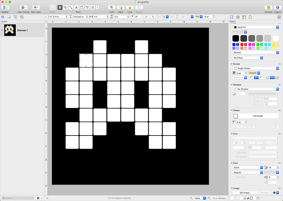This screenshot has width=283, height=201.
Task: Toggle the No Shadow checkbox
Action: pyautogui.click(x=235, y=89)
